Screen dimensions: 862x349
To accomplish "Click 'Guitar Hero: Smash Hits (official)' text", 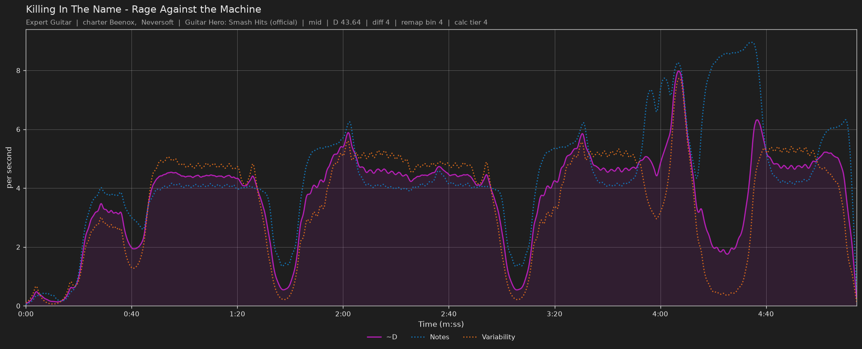I will (x=241, y=23).
